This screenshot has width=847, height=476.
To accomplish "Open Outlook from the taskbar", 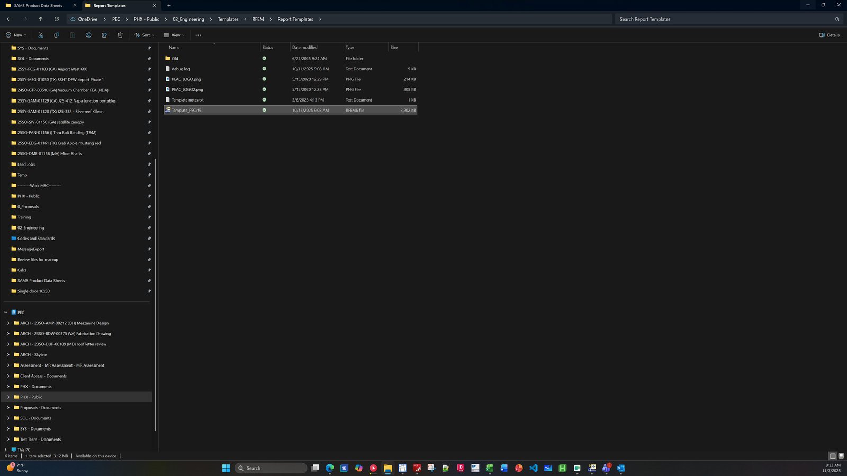I will click(x=620, y=468).
